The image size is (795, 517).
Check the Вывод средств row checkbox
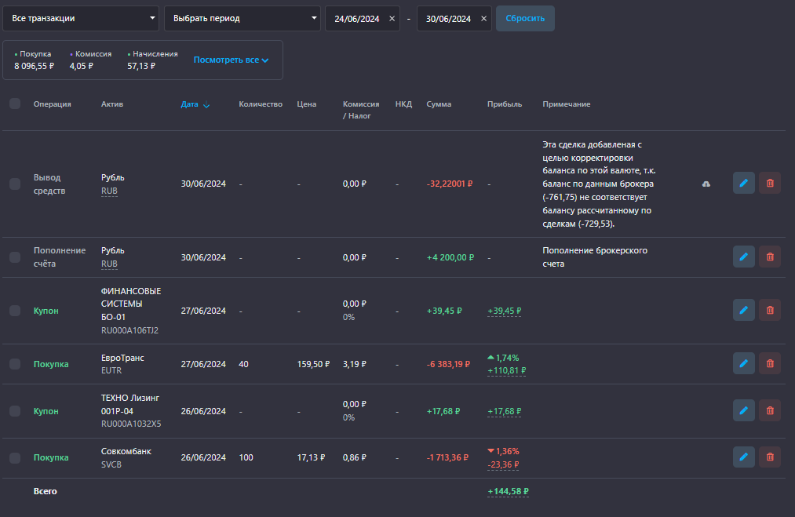[15, 184]
